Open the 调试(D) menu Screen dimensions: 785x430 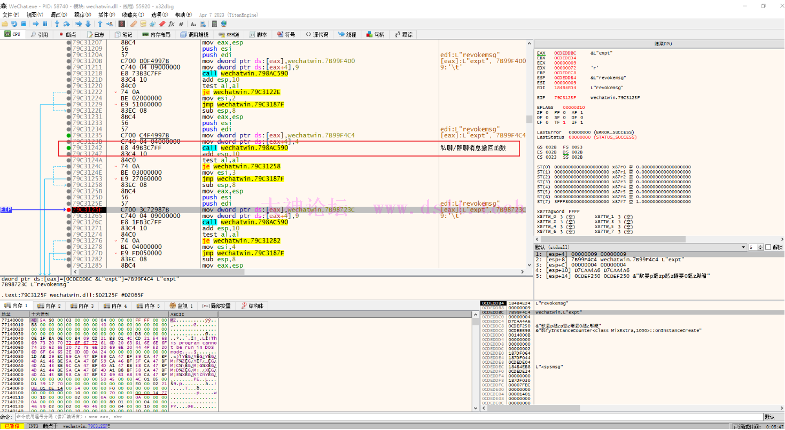pos(59,14)
